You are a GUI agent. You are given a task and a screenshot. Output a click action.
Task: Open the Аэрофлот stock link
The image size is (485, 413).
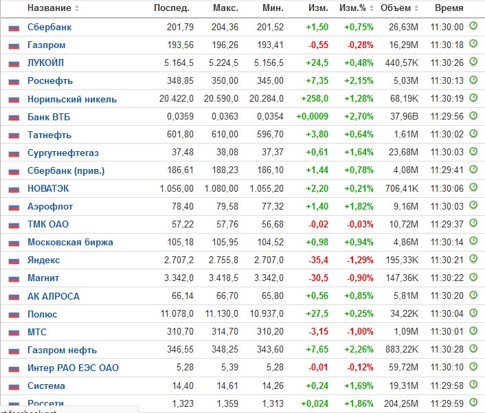[50, 206]
